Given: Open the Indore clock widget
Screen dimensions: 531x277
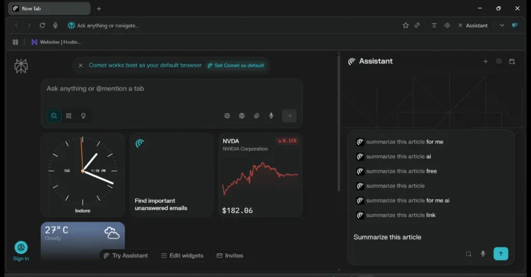Looking at the screenshot, I should (82, 175).
